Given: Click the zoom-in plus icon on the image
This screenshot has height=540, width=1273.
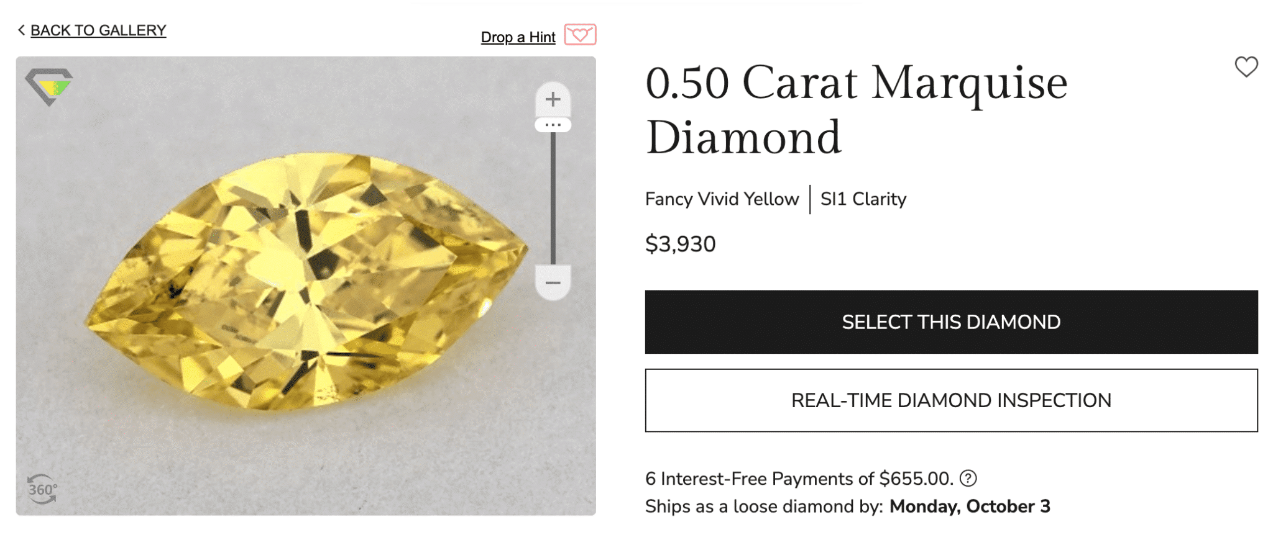Looking at the screenshot, I should pyautogui.click(x=552, y=98).
